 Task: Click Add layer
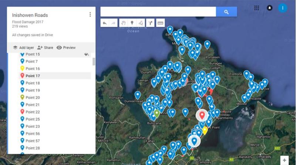point(23,48)
